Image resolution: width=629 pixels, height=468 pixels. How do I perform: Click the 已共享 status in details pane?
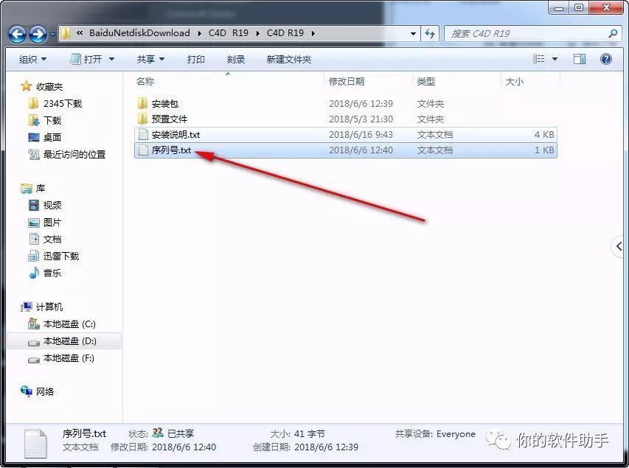click(x=181, y=433)
